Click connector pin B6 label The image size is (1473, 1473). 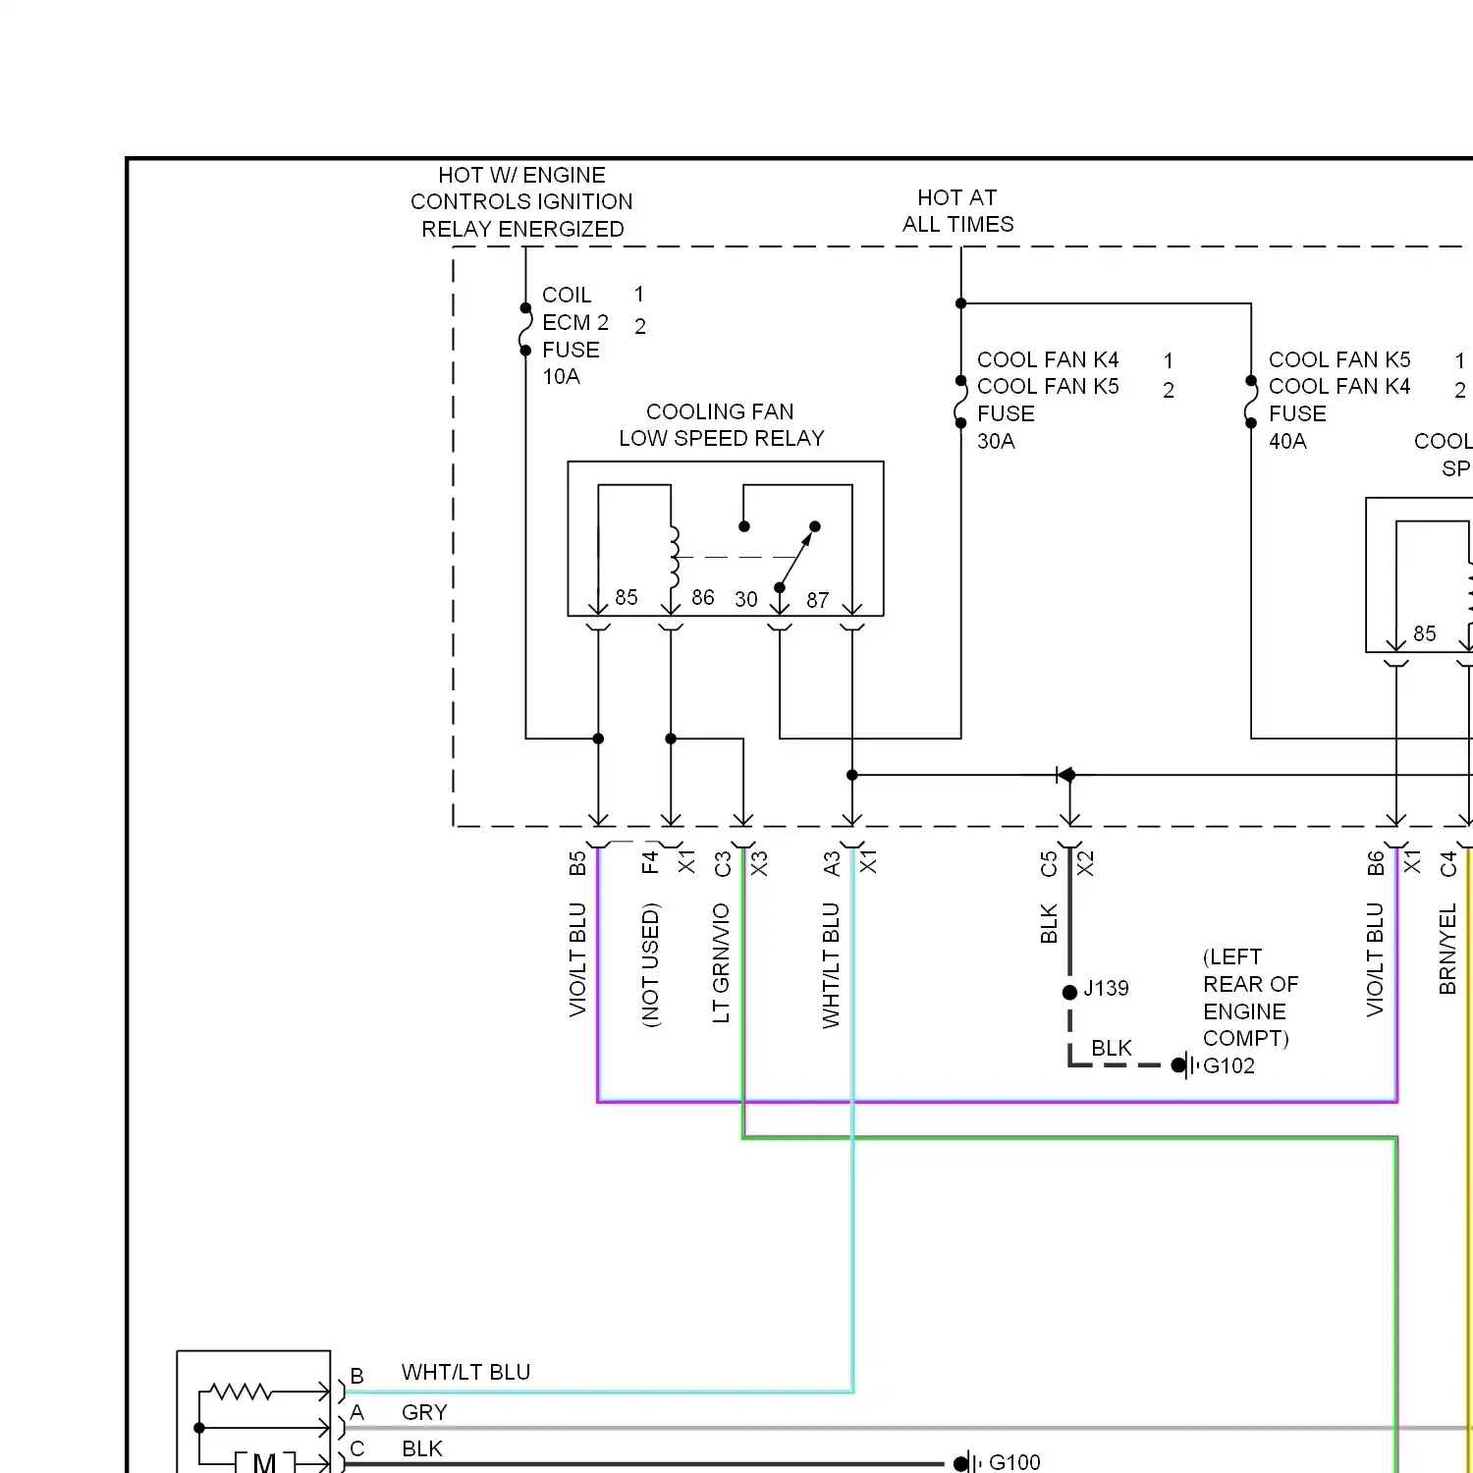(1376, 864)
